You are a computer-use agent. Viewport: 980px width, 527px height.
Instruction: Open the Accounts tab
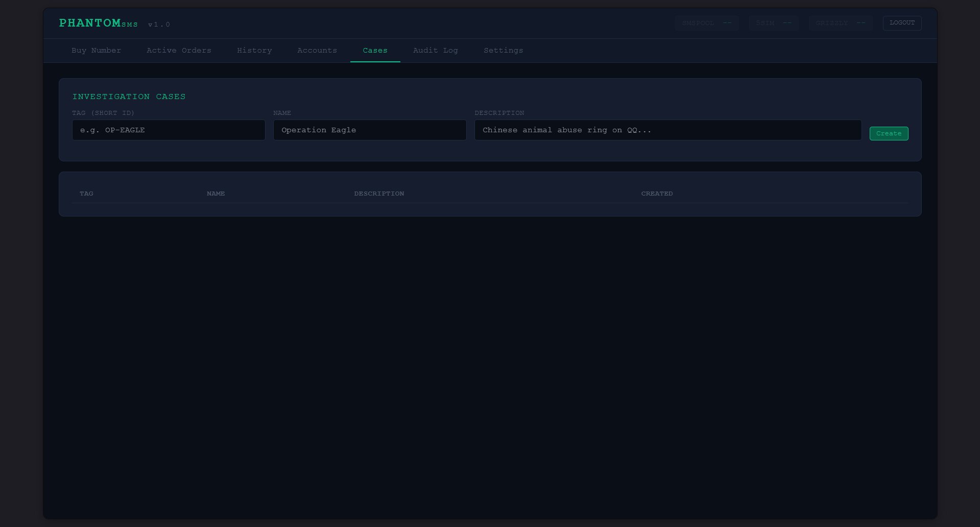(317, 51)
